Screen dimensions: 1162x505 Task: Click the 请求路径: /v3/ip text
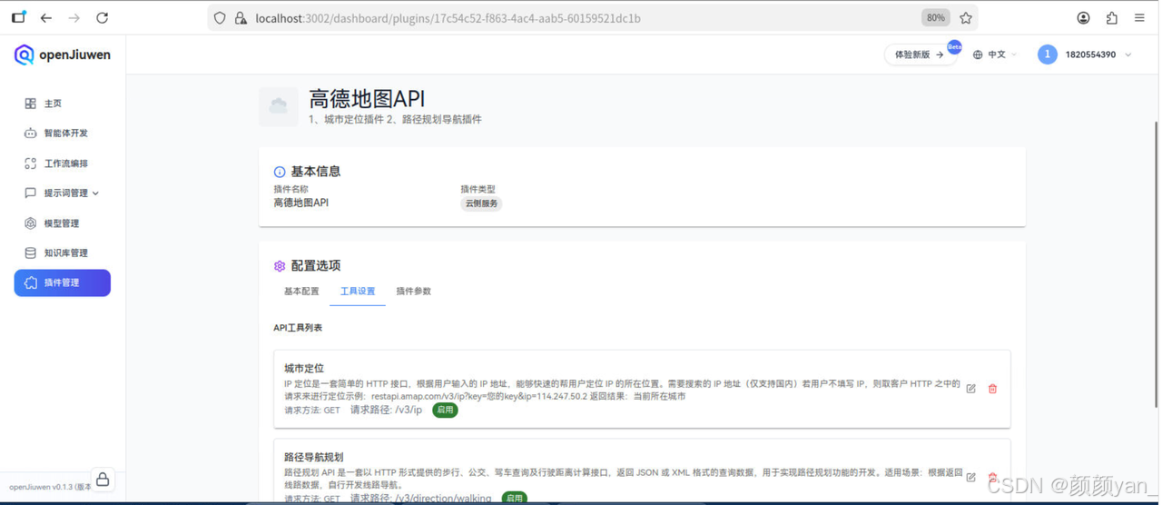click(x=387, y=411)
